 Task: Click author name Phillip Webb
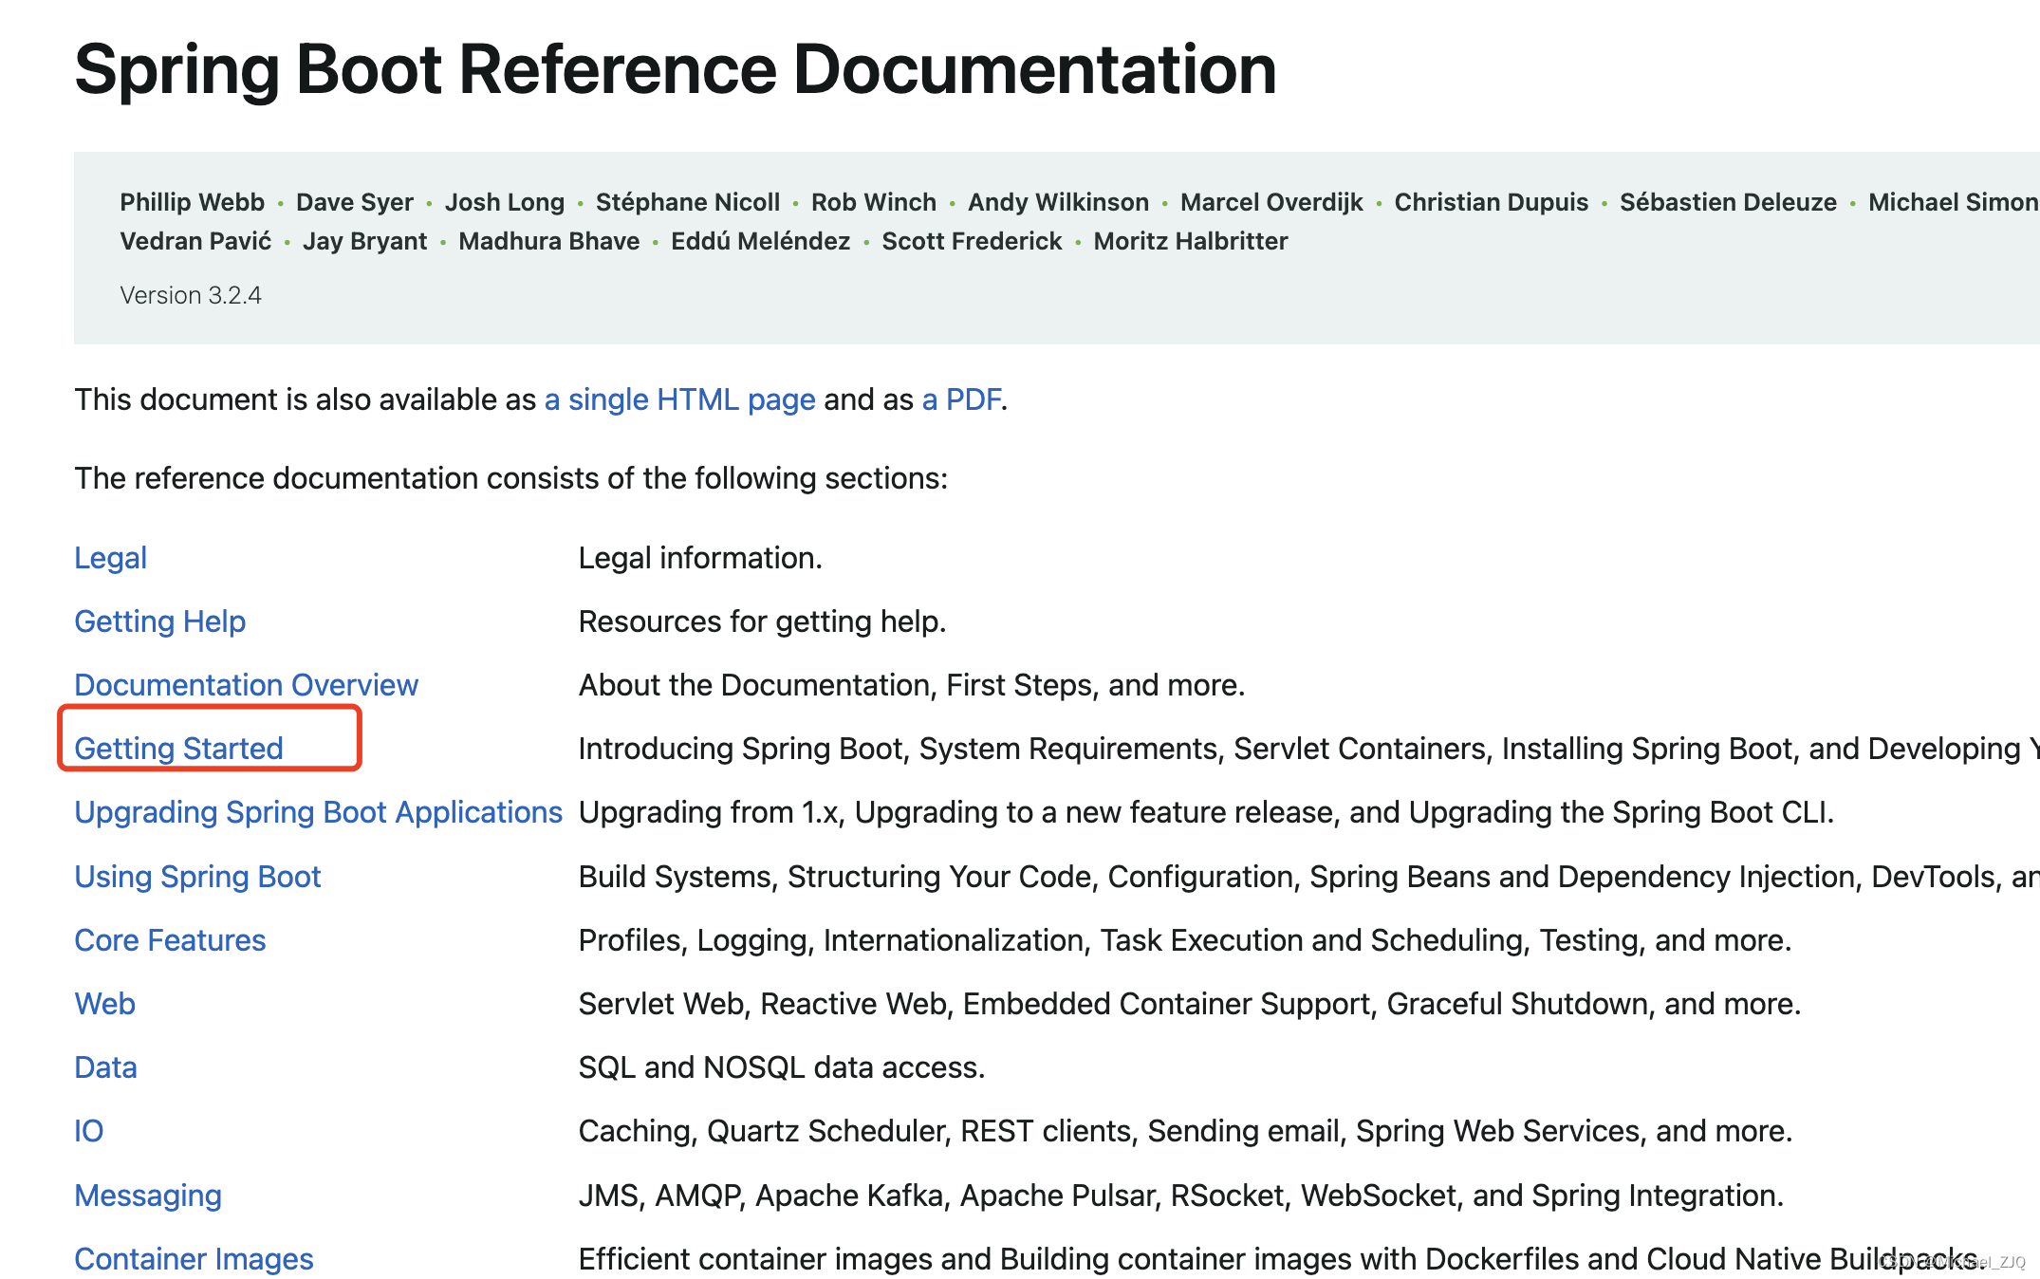point(193,202)
